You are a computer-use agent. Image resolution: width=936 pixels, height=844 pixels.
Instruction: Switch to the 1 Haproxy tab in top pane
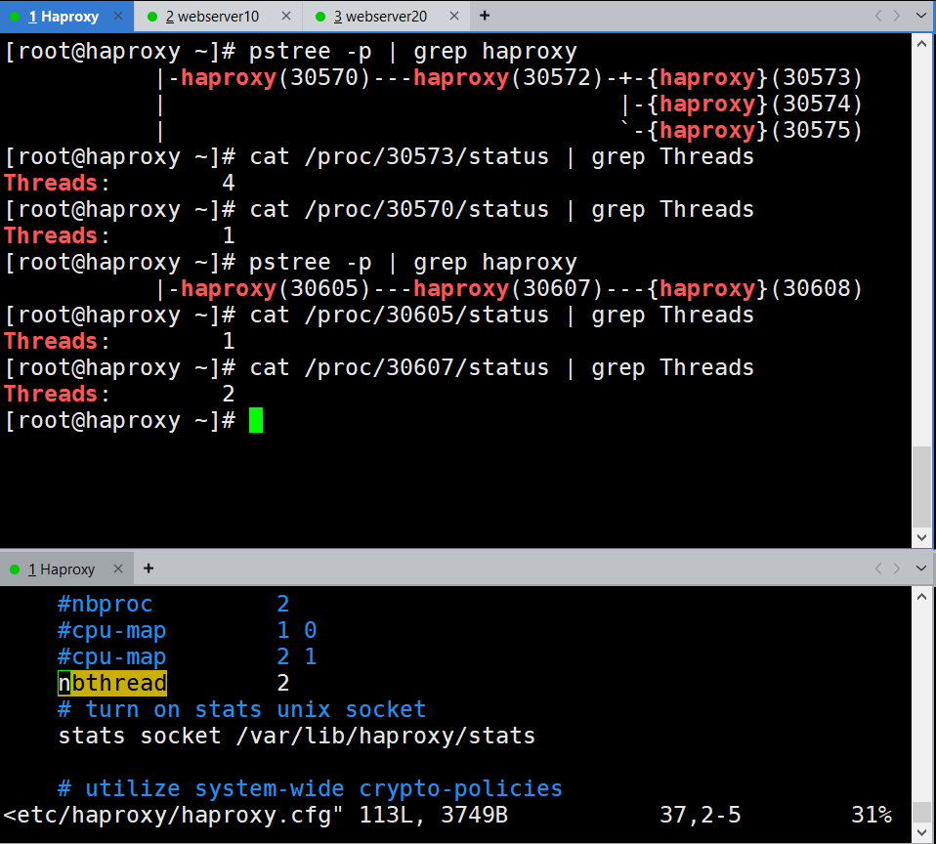pyautogui.click(x=65, y=16)
